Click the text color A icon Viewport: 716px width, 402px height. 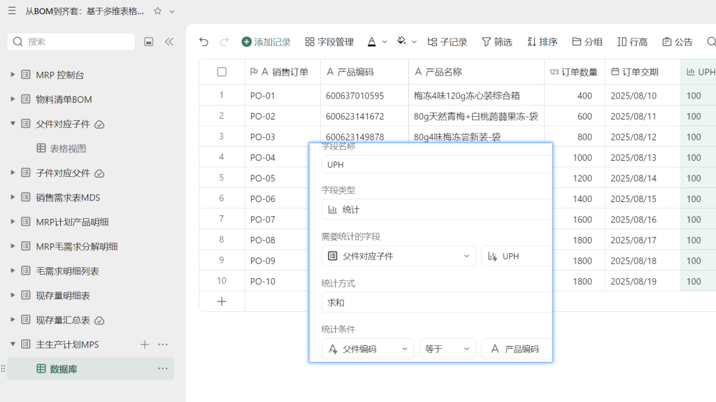tap(372, 42)
